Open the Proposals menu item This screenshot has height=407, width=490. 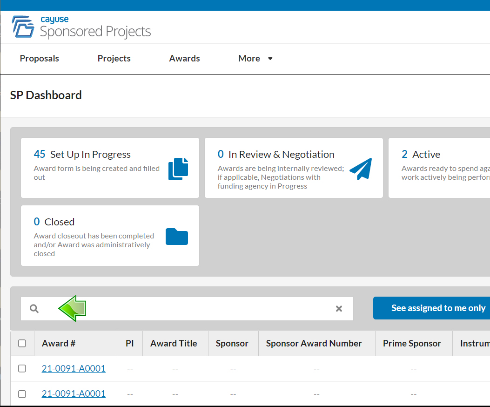tap(40, 59)
